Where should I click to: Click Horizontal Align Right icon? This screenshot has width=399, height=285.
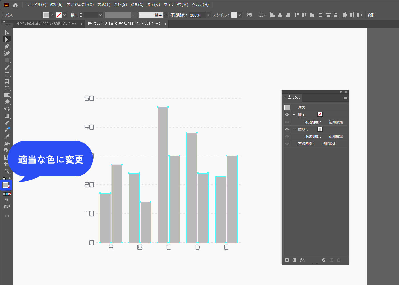(x=288, y=15)
